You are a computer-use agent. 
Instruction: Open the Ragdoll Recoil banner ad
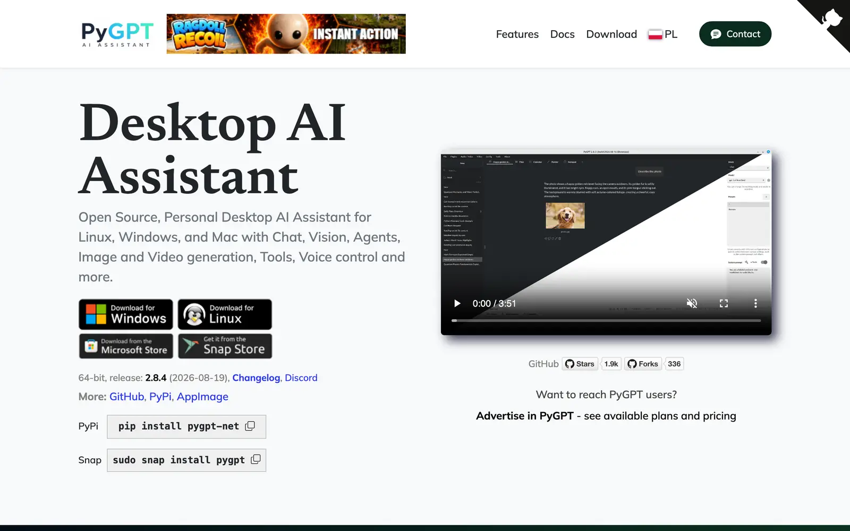click(286, 34)
